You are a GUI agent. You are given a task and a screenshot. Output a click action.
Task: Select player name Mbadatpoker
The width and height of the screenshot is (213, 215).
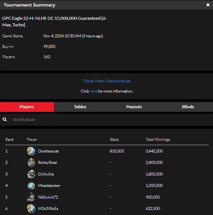point(49,185)
